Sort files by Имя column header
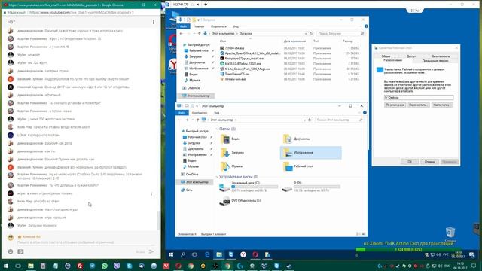The height and width of the screenshot is (271, 482). [x=223, y=41]
